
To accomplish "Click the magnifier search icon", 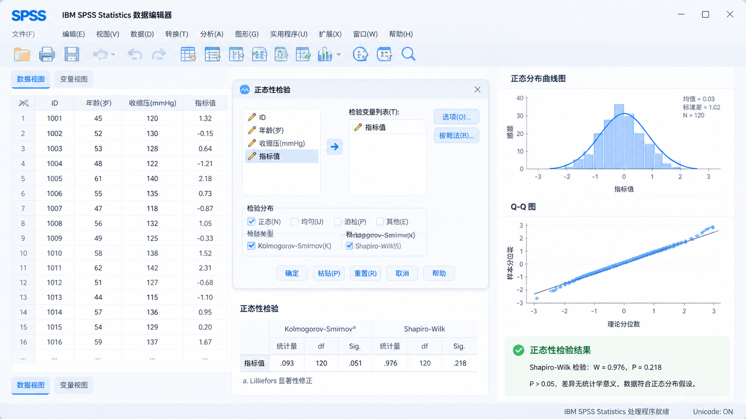I will 408,54.
